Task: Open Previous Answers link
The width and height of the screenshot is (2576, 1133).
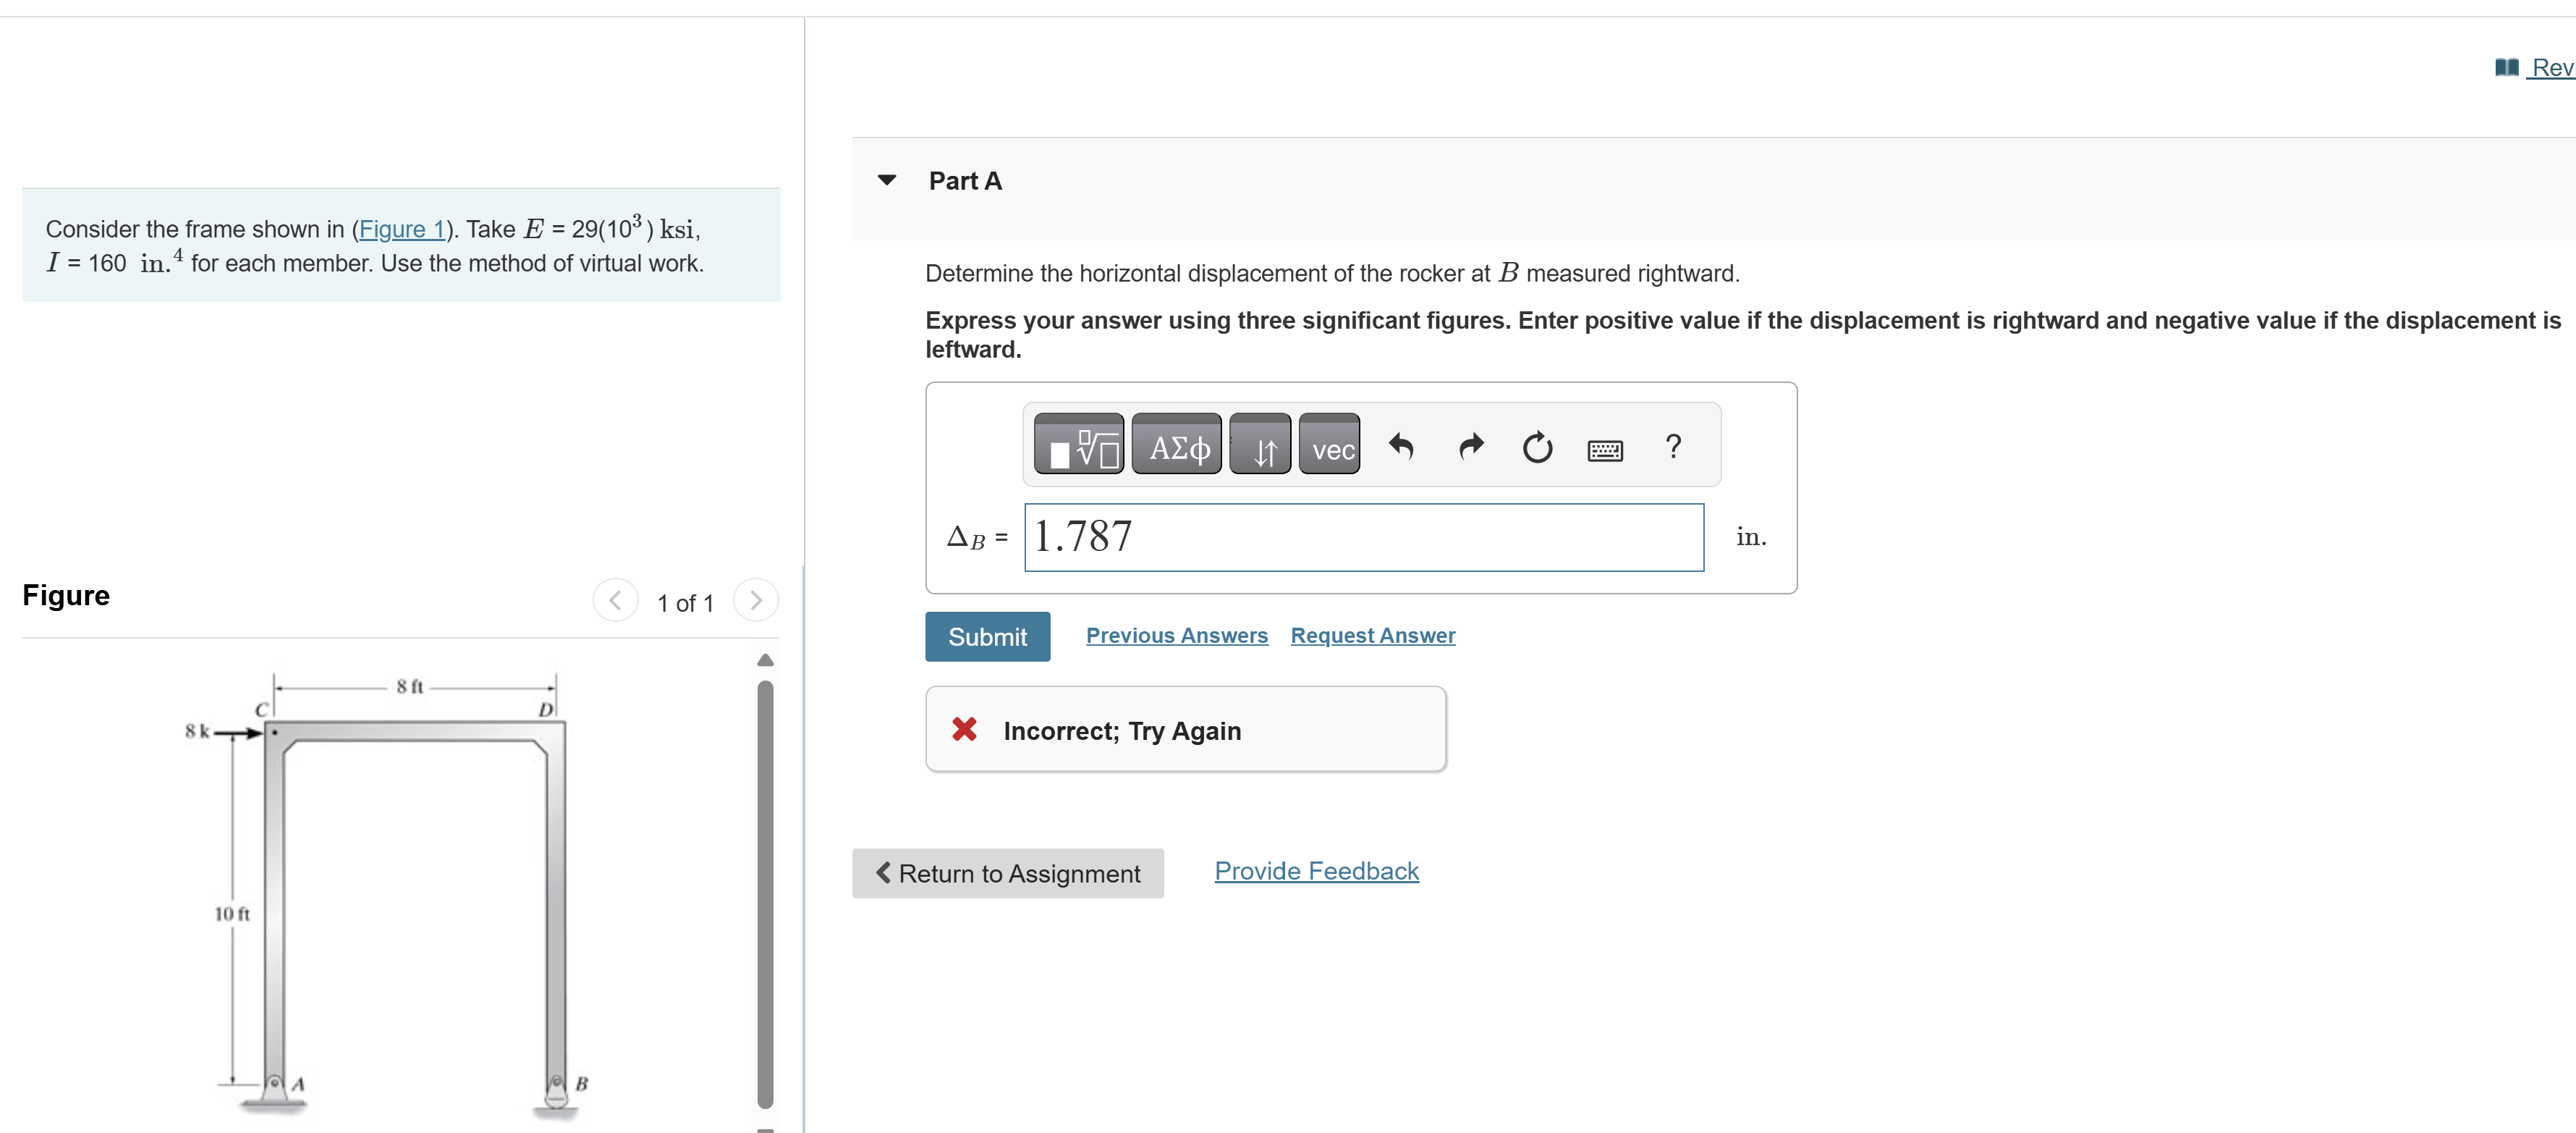Action: pyautogui.click(x=1176, y=636)
